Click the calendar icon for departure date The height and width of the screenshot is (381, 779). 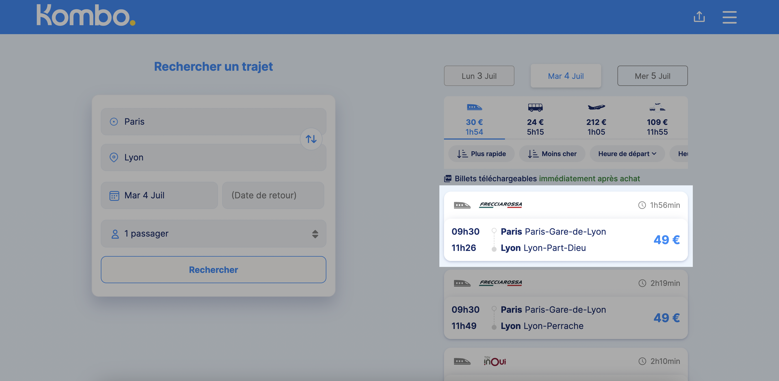114,196
